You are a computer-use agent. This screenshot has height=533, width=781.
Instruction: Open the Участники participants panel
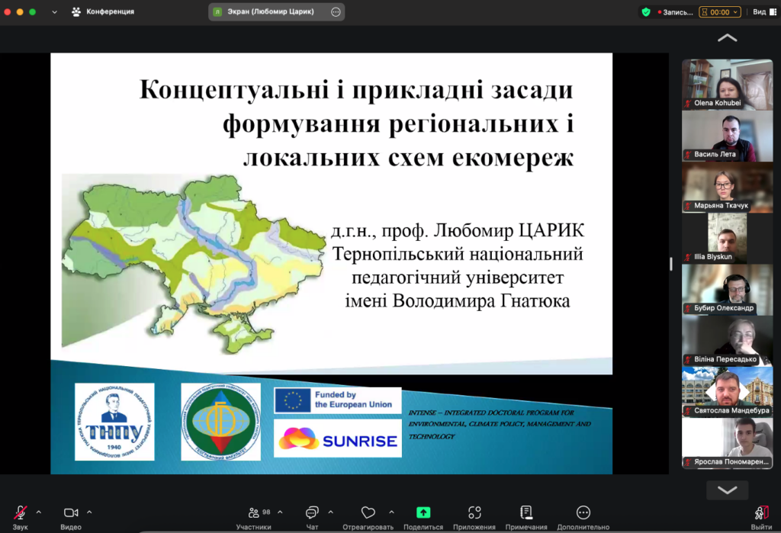tap(253, 513)
